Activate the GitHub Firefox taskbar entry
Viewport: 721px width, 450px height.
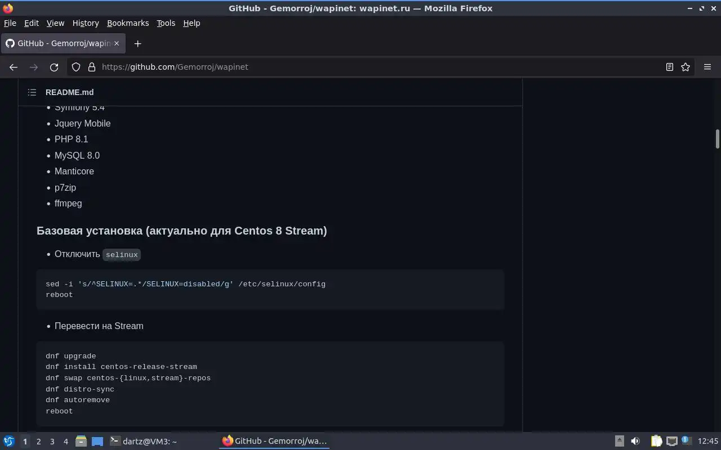point(274,441)
